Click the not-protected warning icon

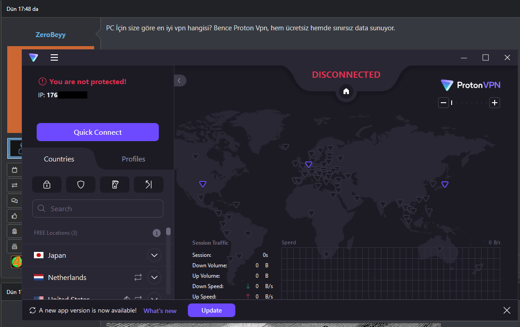tap(43, 81)
